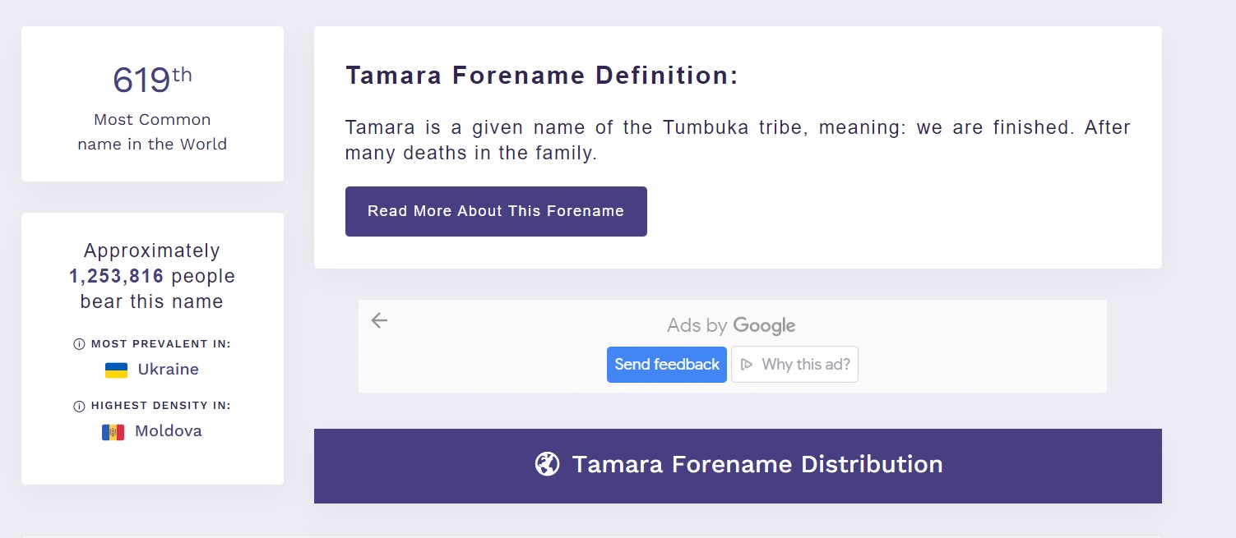Viewport: 1236px width, 538px height.
Task: Open the Moldova country link
Action: pos(168,431)
